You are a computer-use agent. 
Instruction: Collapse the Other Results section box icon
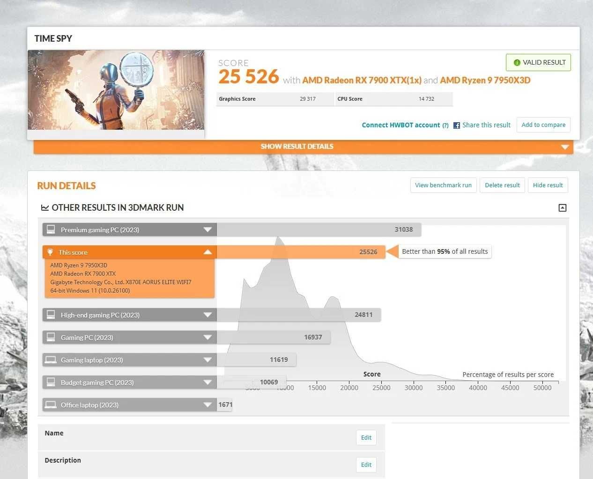(563, 208)
